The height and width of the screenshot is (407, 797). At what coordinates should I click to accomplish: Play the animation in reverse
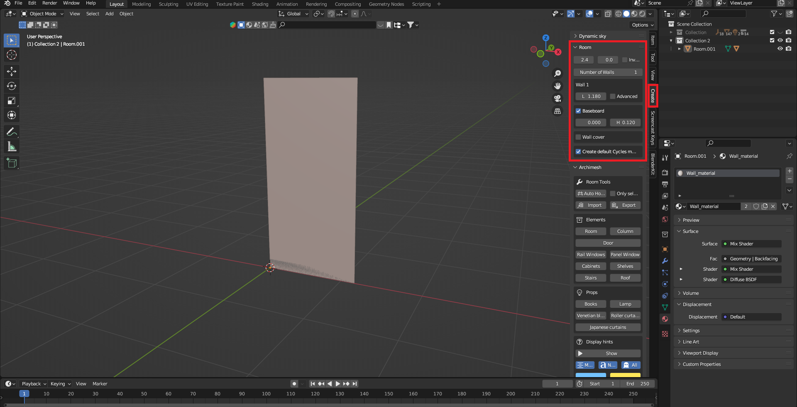(x=330, y=384)
